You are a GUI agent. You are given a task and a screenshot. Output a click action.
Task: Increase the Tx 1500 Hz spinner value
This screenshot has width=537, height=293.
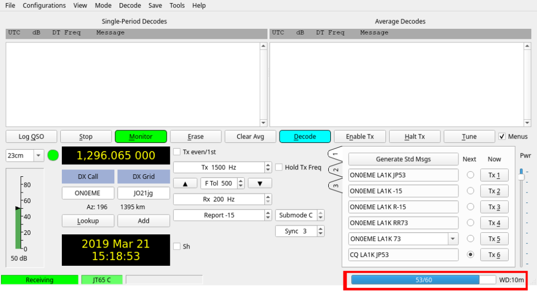(268, 165)
